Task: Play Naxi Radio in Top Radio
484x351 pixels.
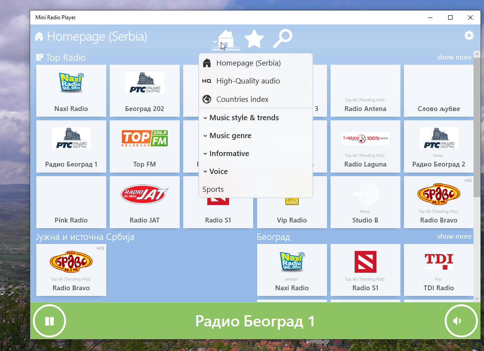Action: coord(71,91)
